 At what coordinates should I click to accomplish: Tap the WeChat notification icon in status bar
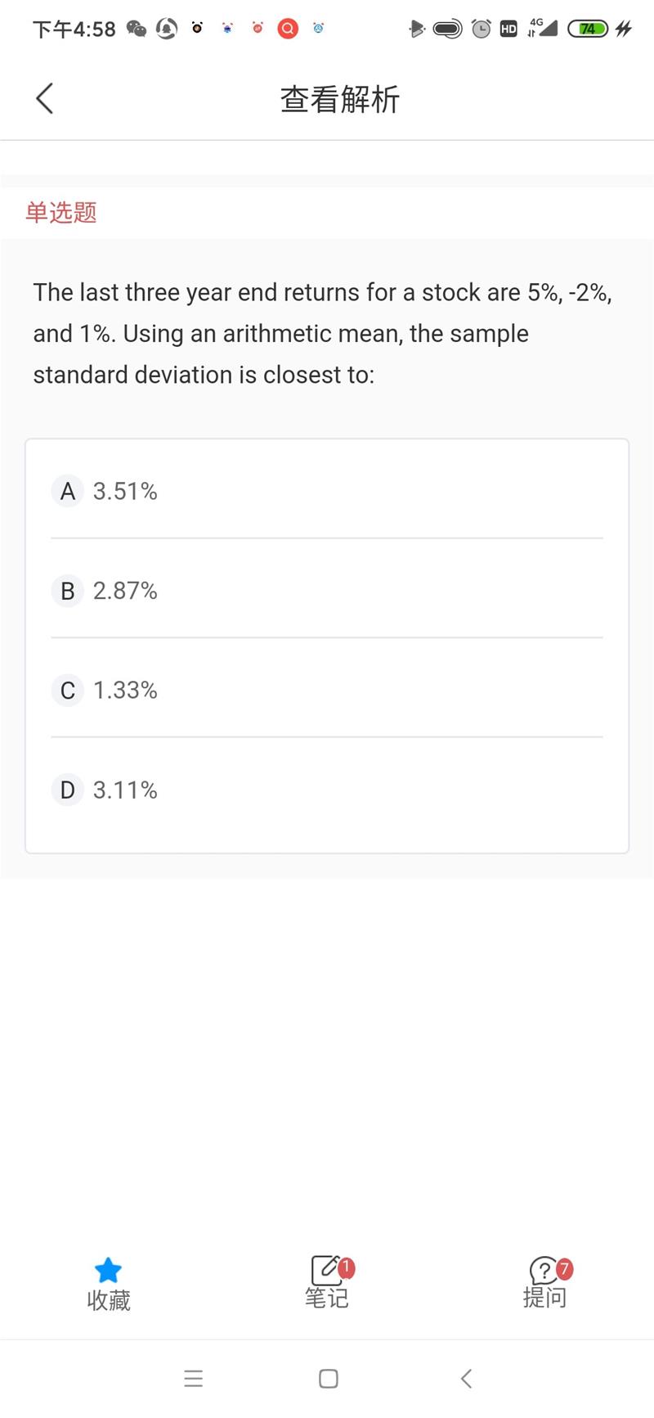tap(137, 29)
